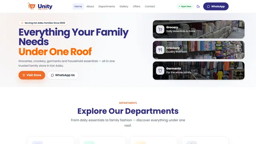The width and height of the screenshot is (256, 144).
Task: Click the Unity shopping cart logo icon
Action: 32,6
